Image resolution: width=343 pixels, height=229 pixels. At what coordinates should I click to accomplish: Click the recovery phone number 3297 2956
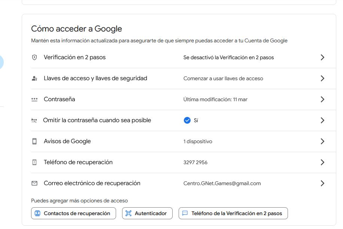[195, 162]
